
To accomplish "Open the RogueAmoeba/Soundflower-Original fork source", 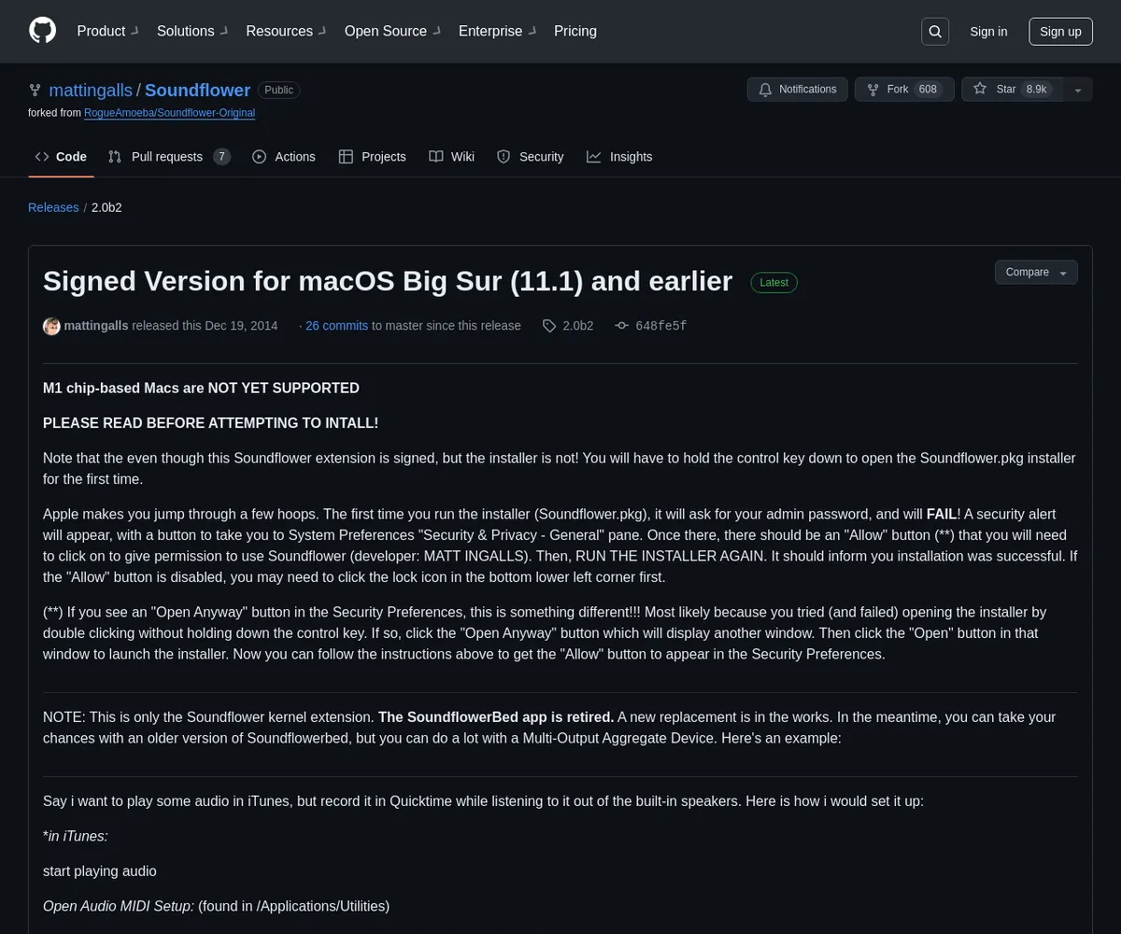I will point(169,113).
